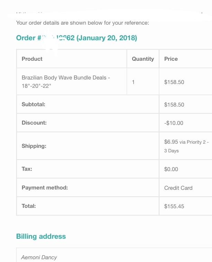Click the Tax row label
The image size is (212, 262).
coord(27,169)
